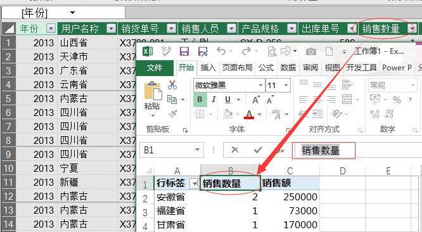The width and height of the screenshot is (422, 232).
Task: Open the 行标签 filter dropdown in pivot table
Action: [195, 184]
